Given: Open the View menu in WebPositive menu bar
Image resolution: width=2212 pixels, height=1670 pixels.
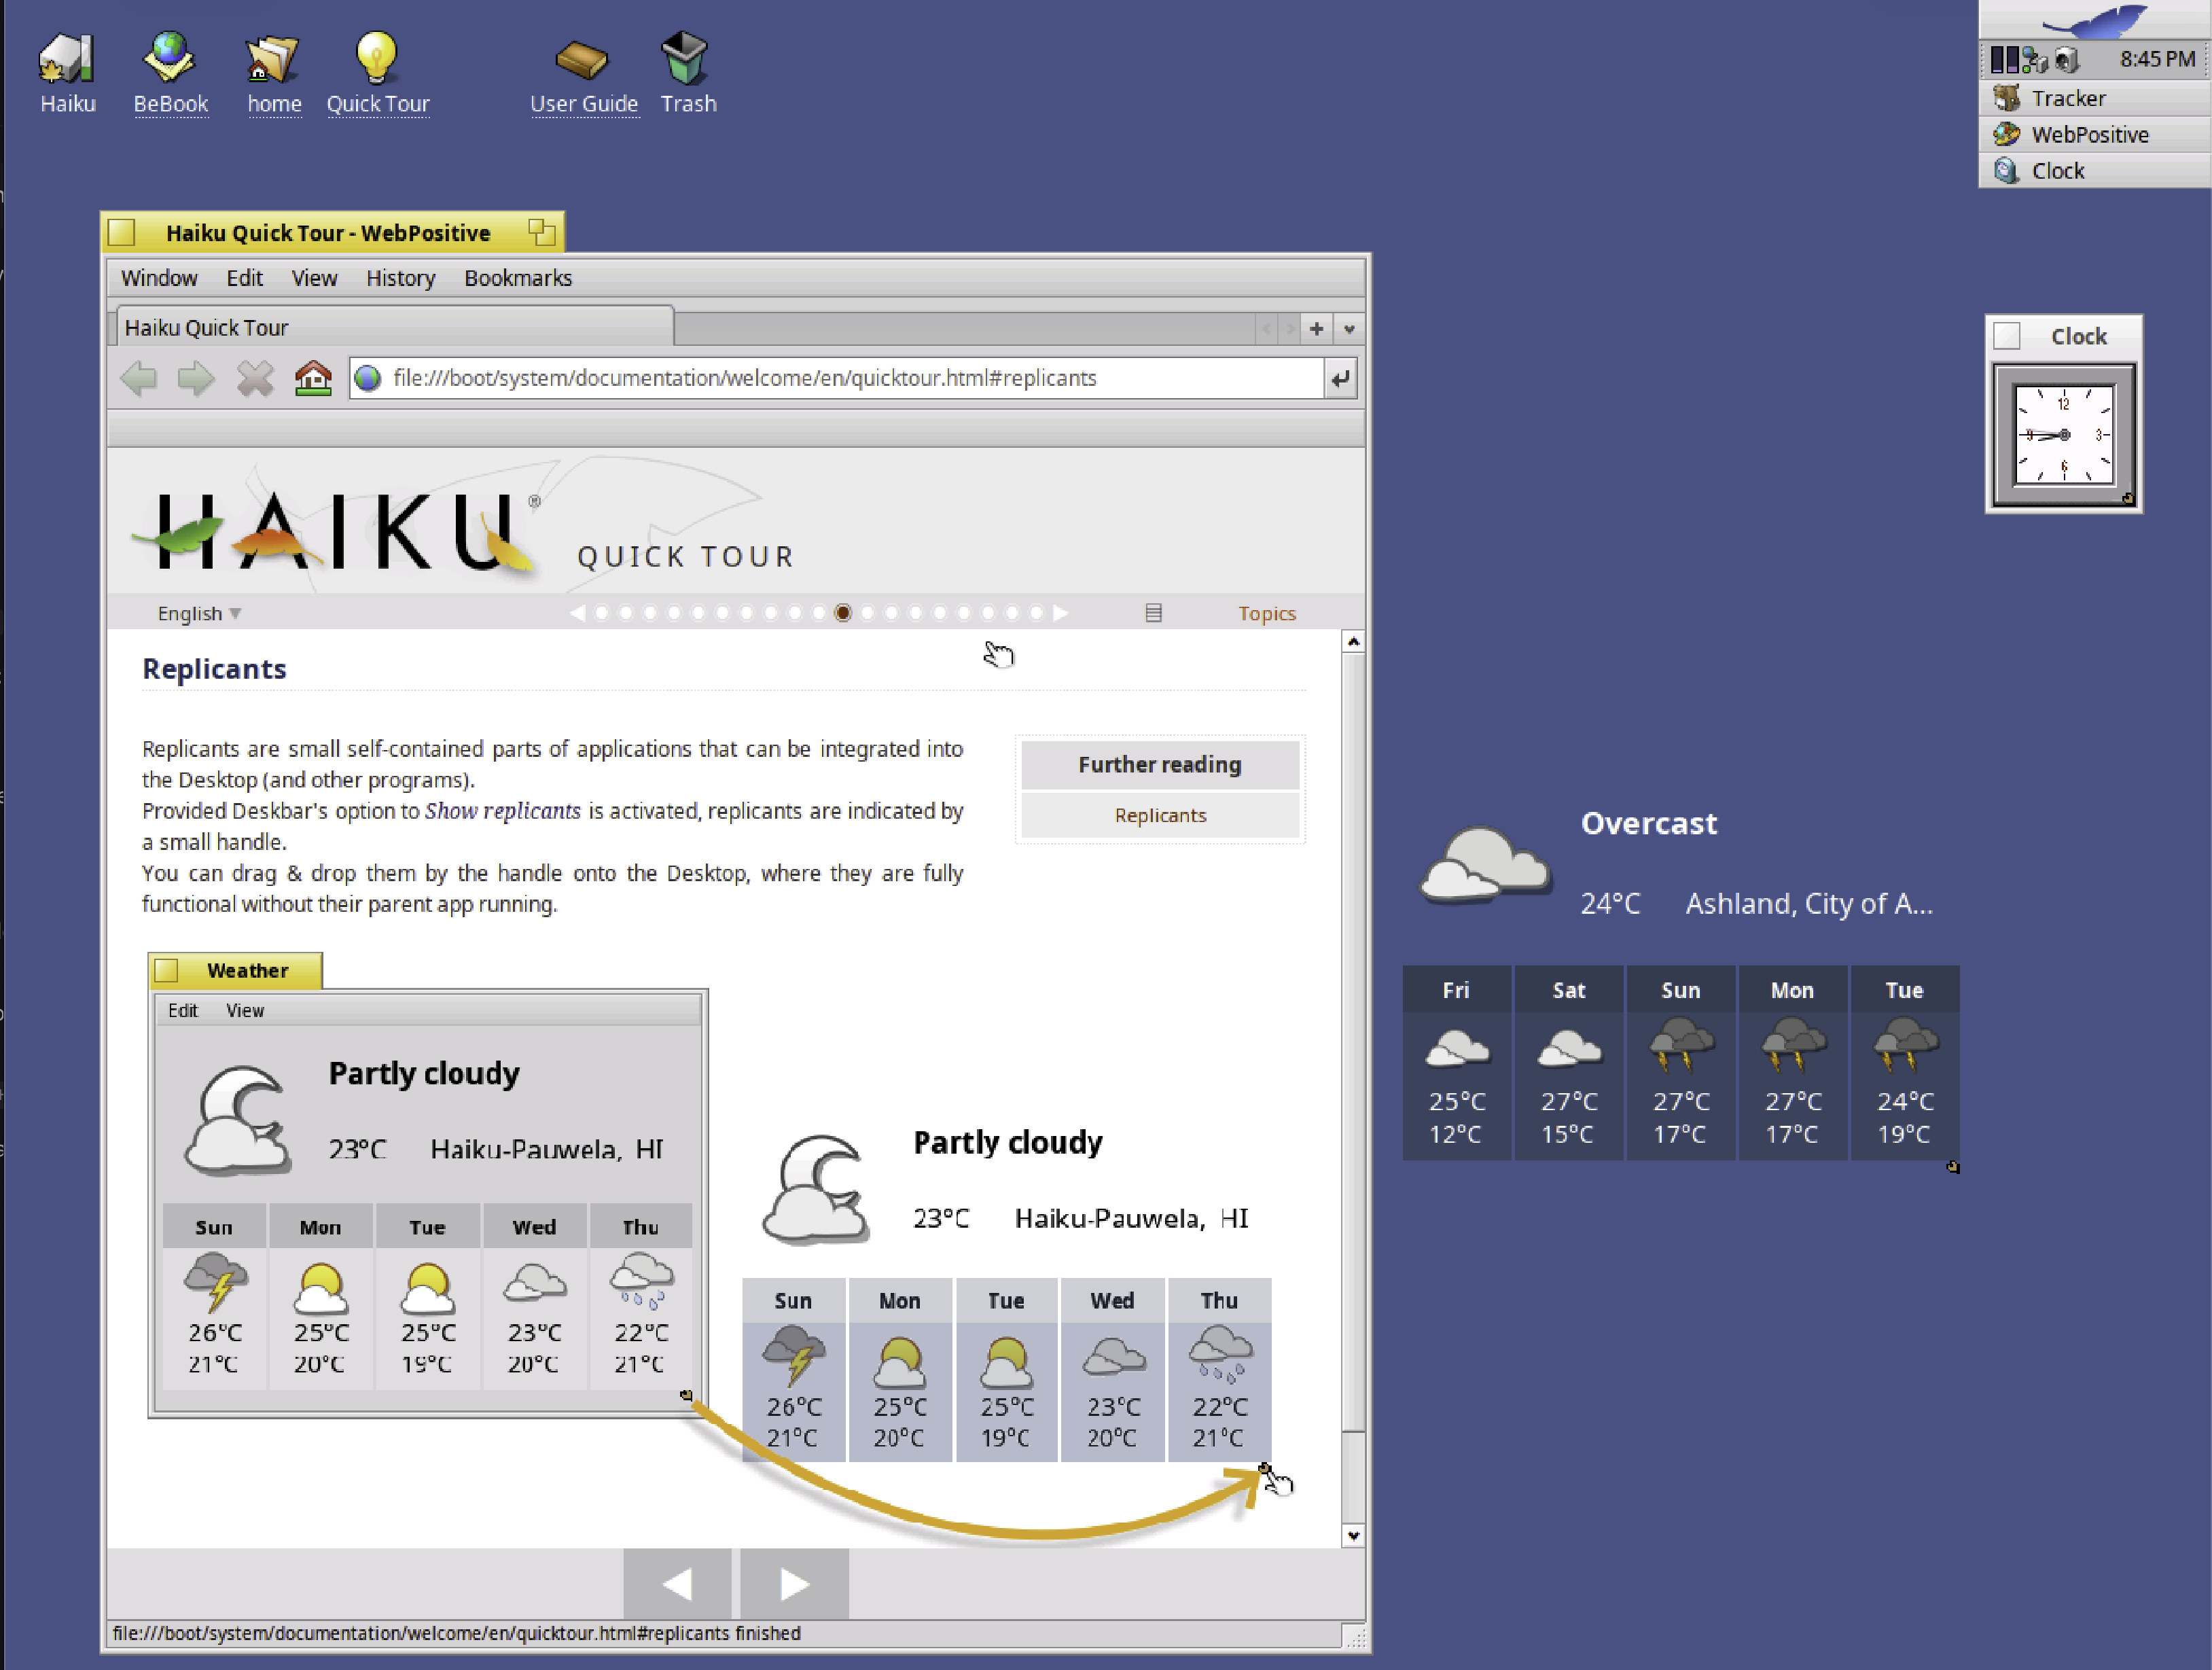Looking at the screenshot, I should (x=314, y=278).
